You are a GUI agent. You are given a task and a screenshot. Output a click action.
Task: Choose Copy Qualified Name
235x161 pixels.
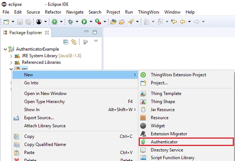(75, 144)
